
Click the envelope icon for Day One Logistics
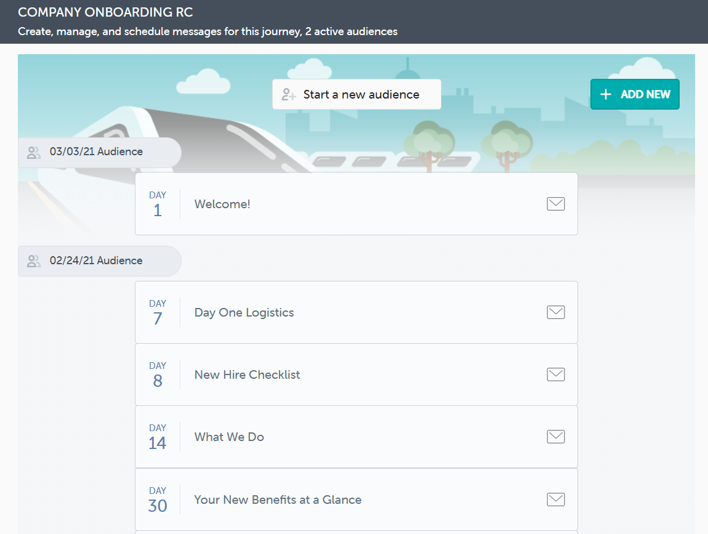coord(555,312)
